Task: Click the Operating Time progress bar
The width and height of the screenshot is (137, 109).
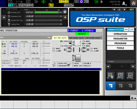Action: pos(47,16)
